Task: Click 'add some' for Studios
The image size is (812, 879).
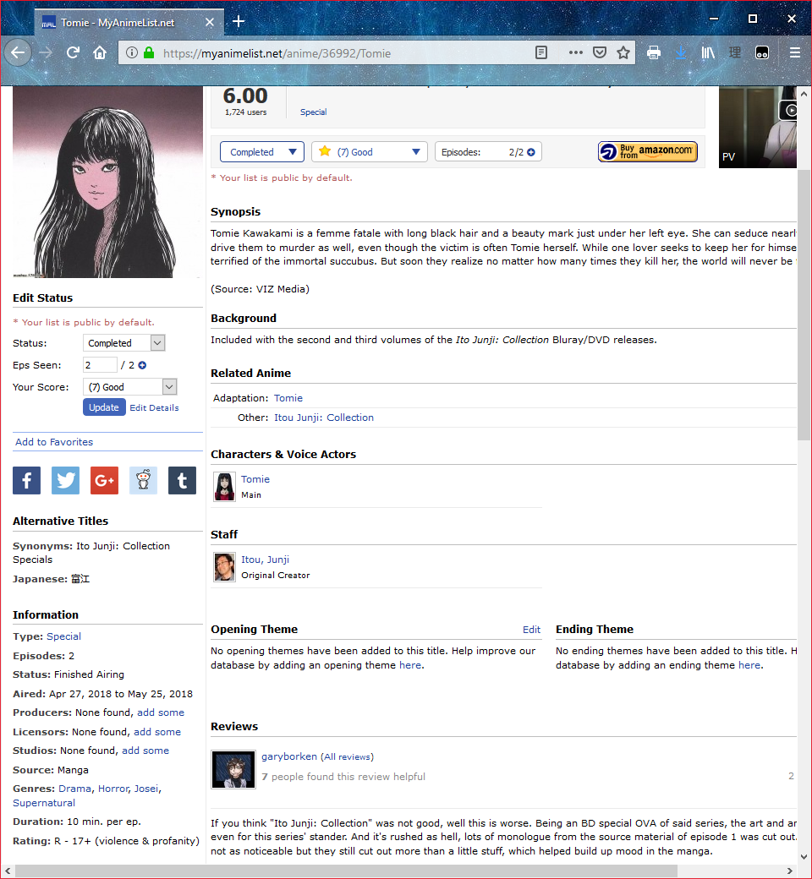Action: point(145,751)
